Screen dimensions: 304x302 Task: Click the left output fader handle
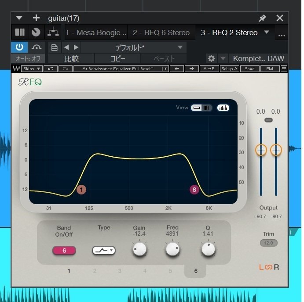click(x=261, y=150)
